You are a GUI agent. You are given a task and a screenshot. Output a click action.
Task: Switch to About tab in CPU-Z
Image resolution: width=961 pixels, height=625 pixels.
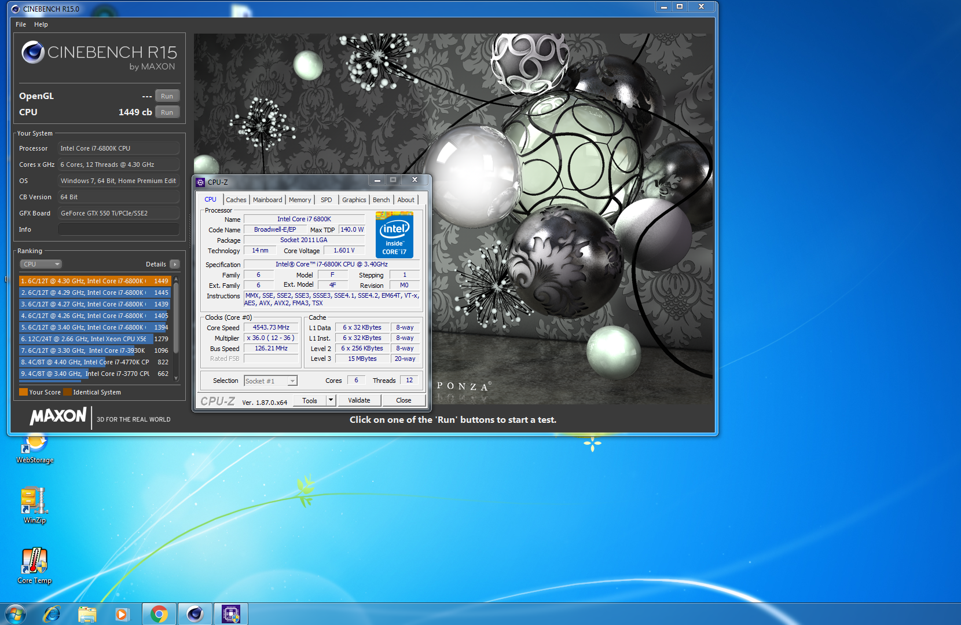[406, 200]
